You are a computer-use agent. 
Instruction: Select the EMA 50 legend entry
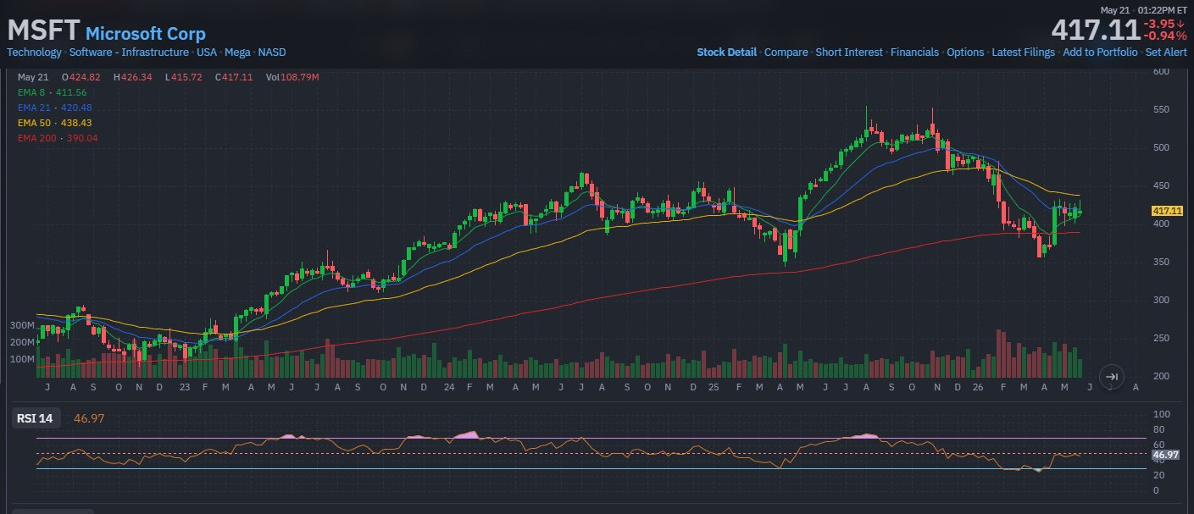coord(55,123)
